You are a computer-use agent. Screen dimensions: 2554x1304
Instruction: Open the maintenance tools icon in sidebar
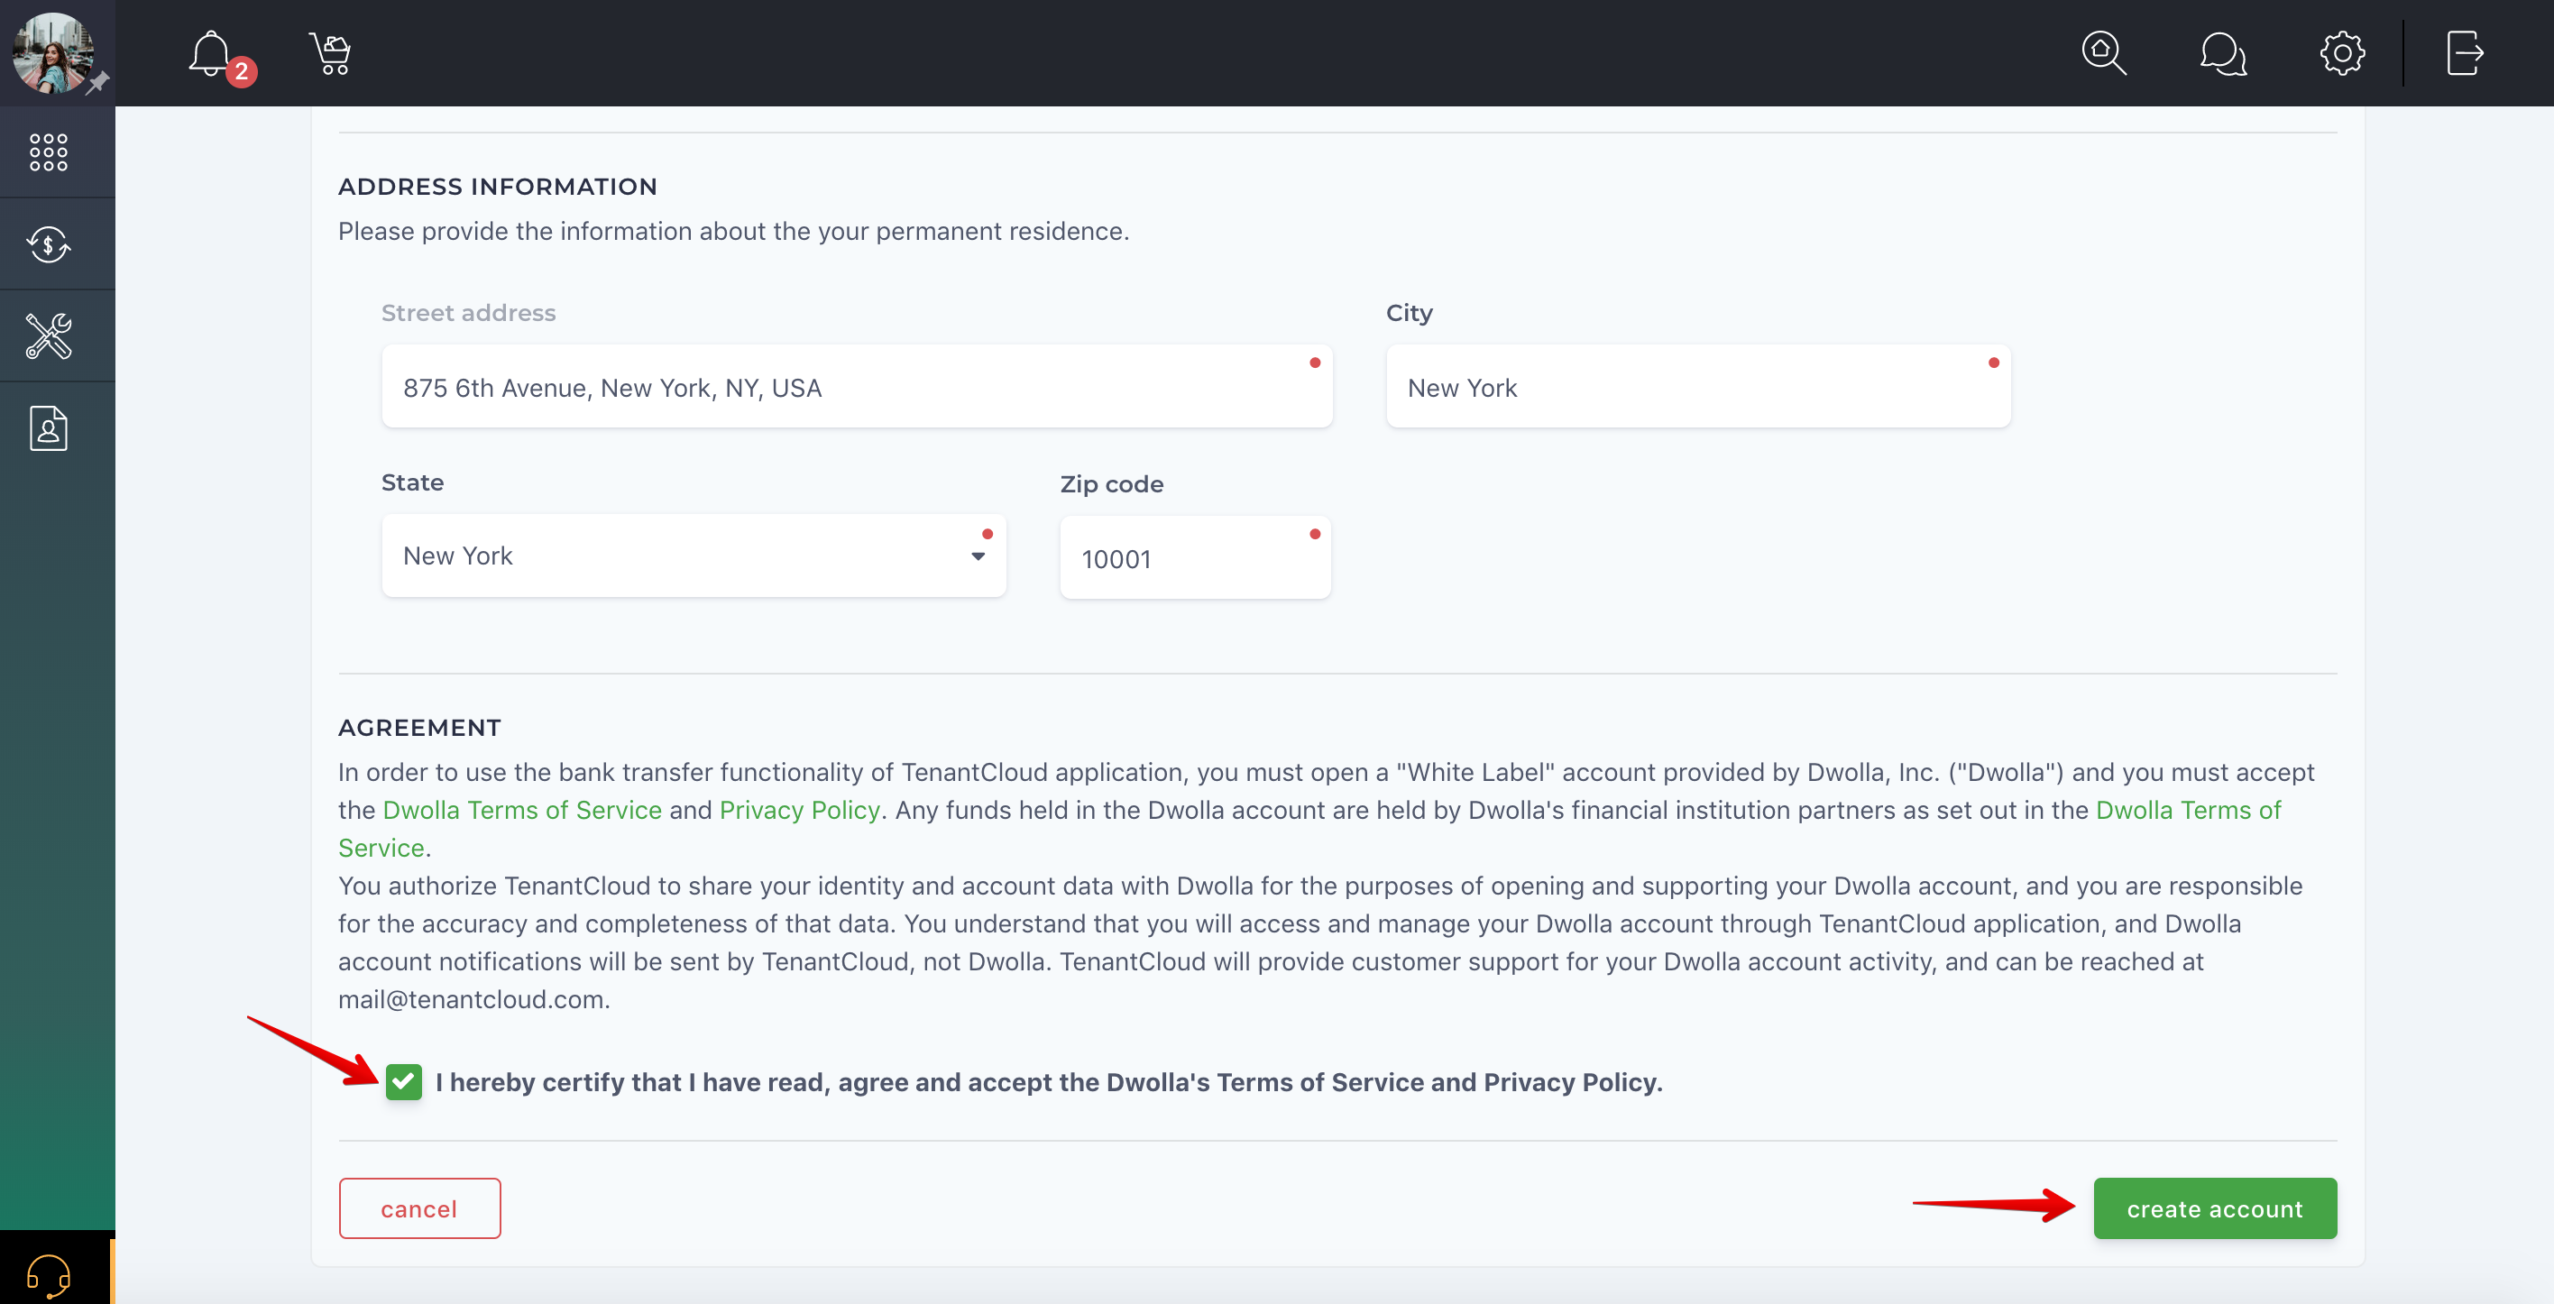pyautogui.click(x=49, y=336)
